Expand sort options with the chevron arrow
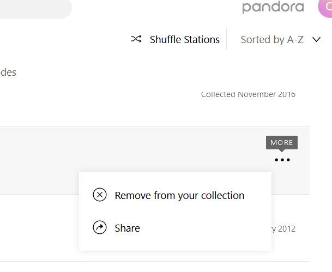Image resolution: width=332 pixels, height=272 pixels. click(317, 39)
